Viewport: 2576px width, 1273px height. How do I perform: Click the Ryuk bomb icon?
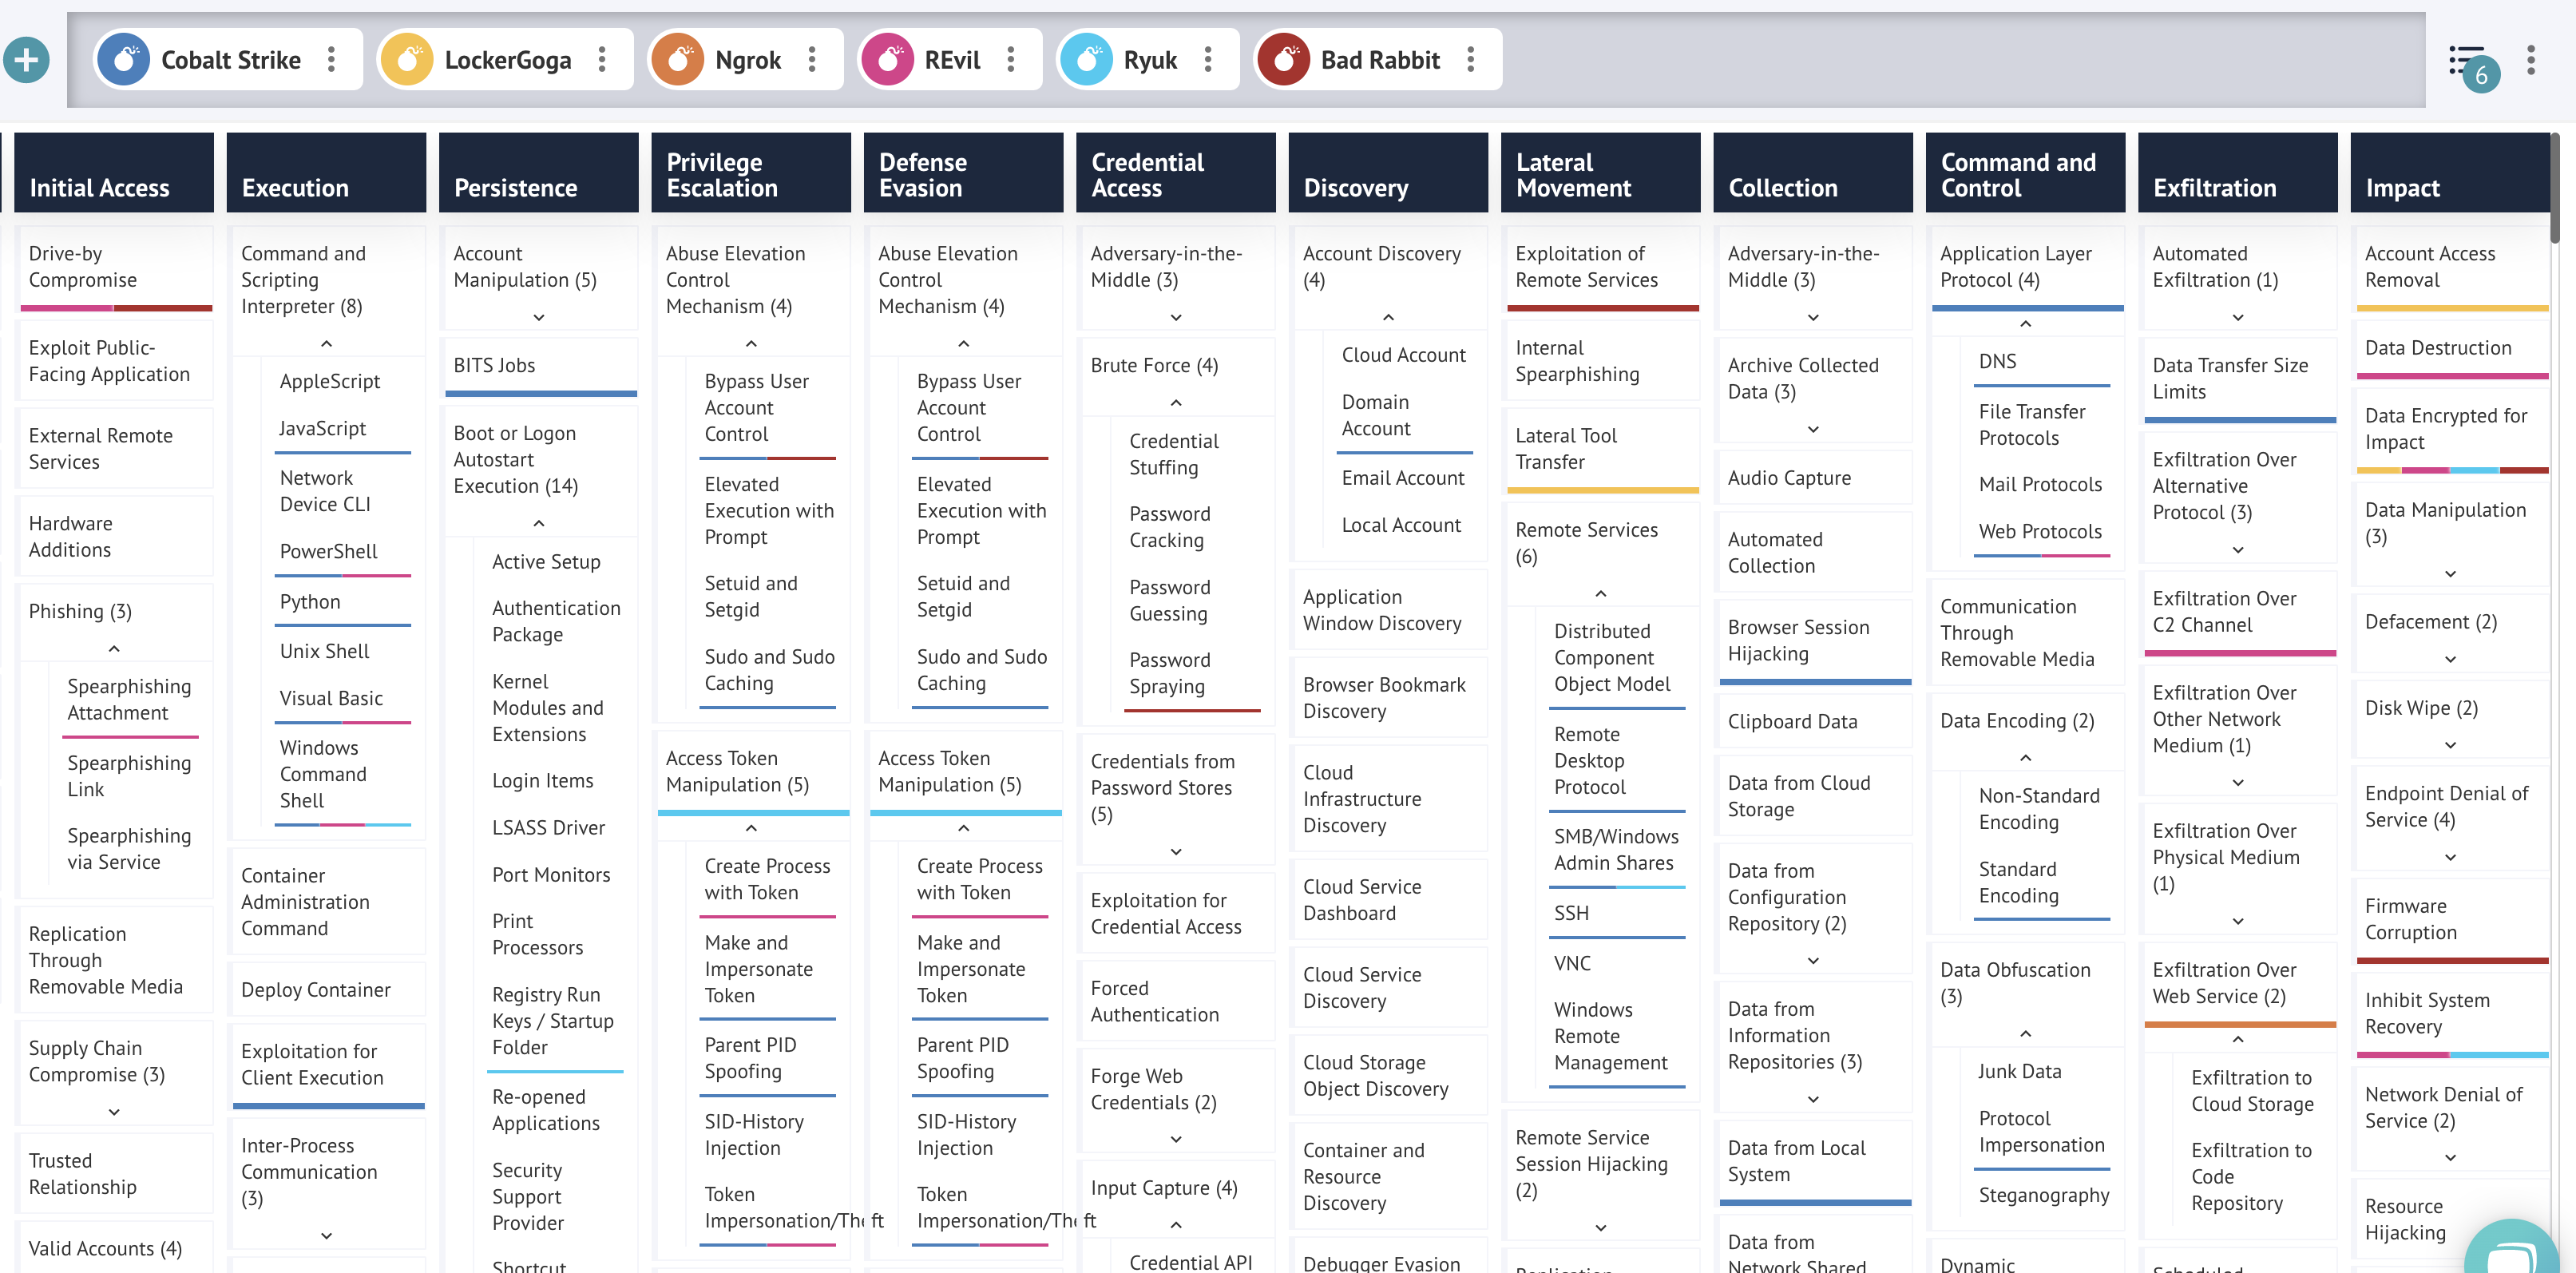(x=1086, y=60)
